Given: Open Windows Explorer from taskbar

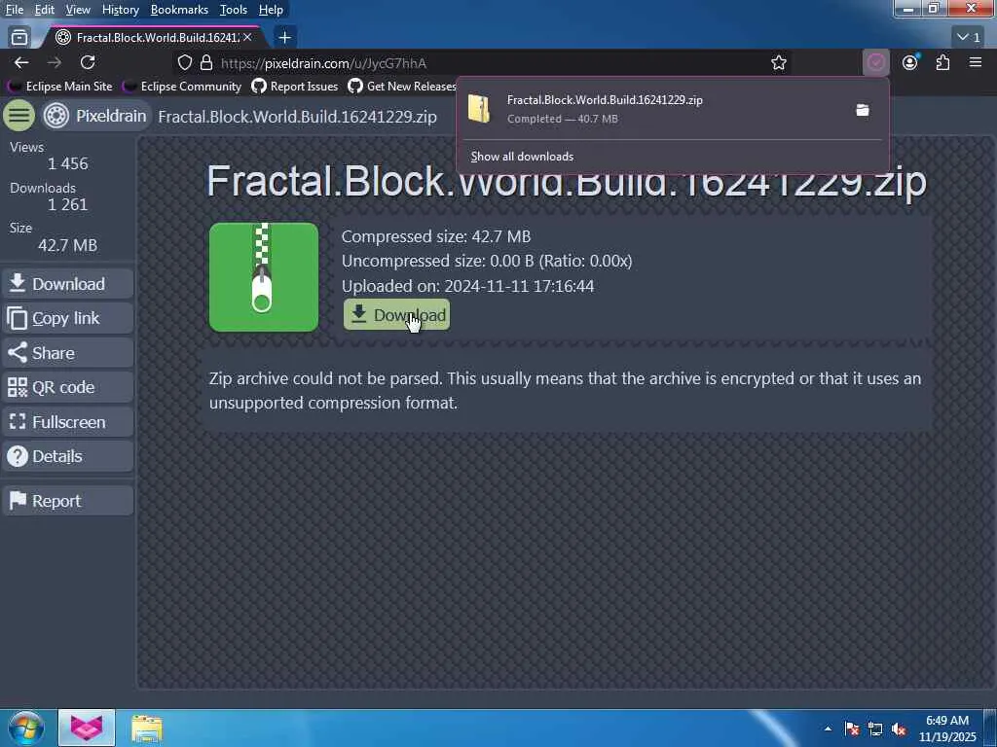Looking at the screenshot, I should tap(147, 728).
